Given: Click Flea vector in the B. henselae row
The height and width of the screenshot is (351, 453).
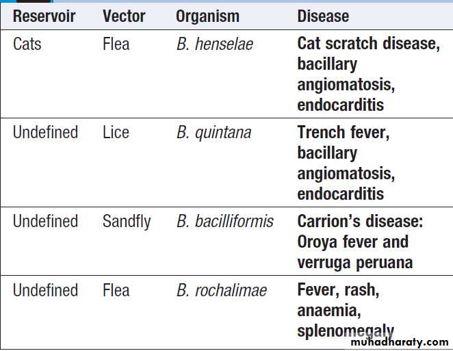Looking at the screenshot, I should pos(116,44).
